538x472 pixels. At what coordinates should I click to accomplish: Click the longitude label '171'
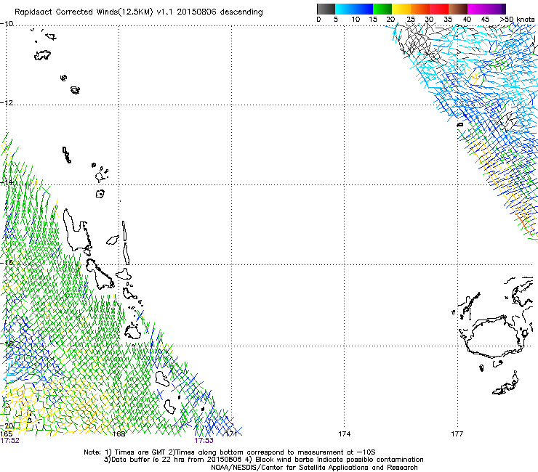point(232,434)
